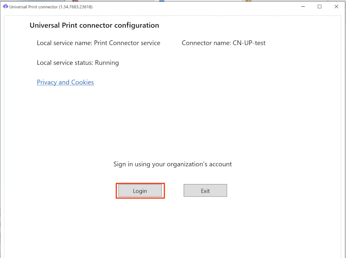Click the Print Connector service name value
346x258 pixels.
pos(127,43)
